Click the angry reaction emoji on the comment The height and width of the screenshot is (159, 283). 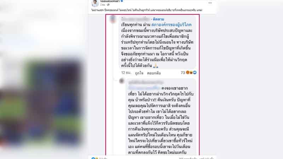pos(188,72)
